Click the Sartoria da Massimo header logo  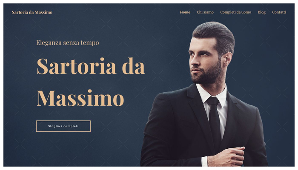click(x=32, y=12)
